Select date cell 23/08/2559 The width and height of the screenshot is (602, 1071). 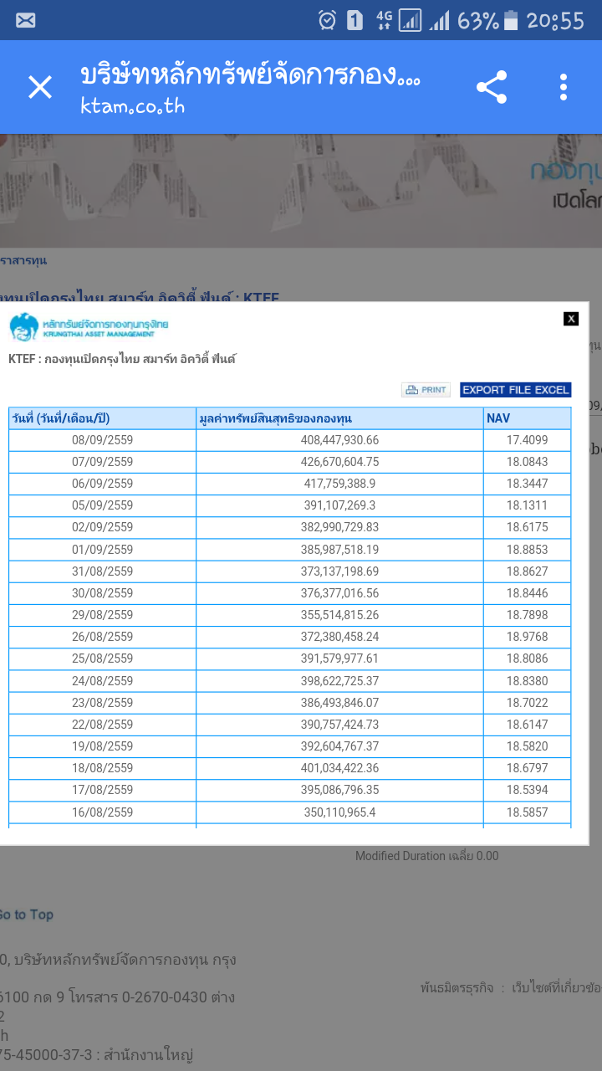pyautogui.click(x=103, y=703)
